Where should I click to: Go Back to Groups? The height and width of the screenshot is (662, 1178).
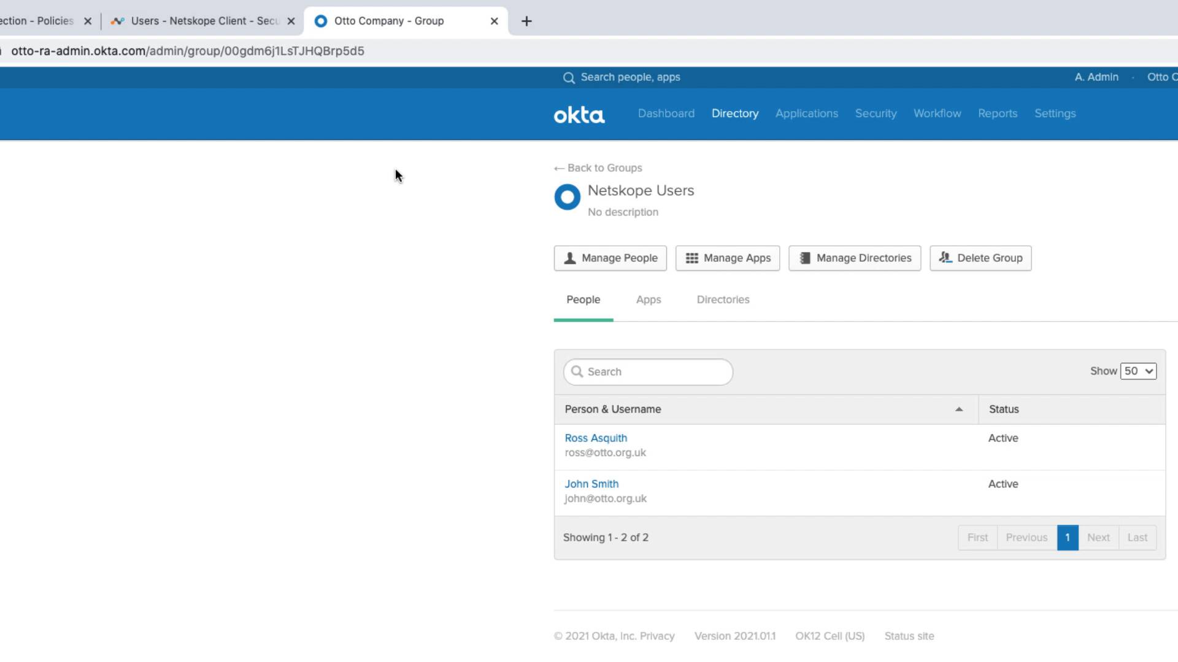pos(598,168)
